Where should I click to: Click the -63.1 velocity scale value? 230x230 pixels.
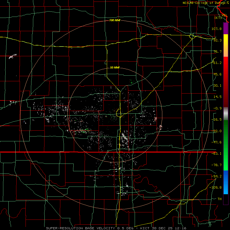point(216,154)
